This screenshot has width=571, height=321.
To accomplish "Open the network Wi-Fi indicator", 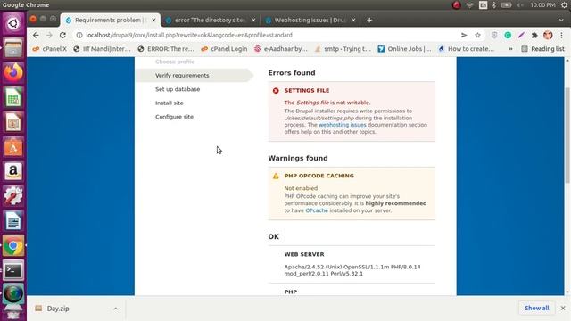I will 470,5.
